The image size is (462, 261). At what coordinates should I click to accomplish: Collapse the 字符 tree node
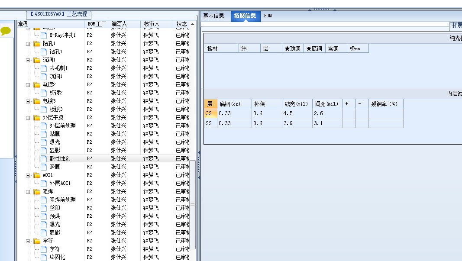click(x=28, y=241)
